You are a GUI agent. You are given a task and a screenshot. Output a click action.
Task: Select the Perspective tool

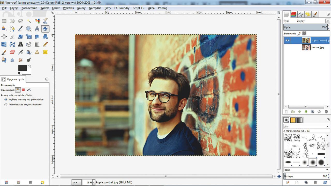(x=45, y=37)
